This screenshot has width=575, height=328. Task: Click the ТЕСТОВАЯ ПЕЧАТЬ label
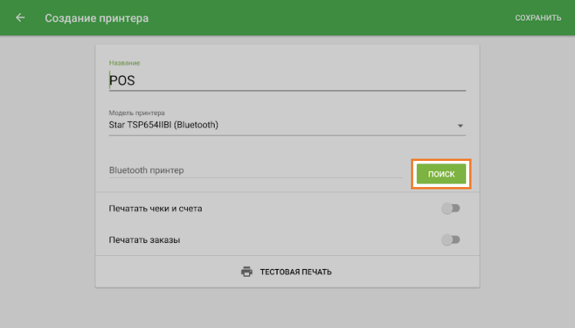[295, 272]
